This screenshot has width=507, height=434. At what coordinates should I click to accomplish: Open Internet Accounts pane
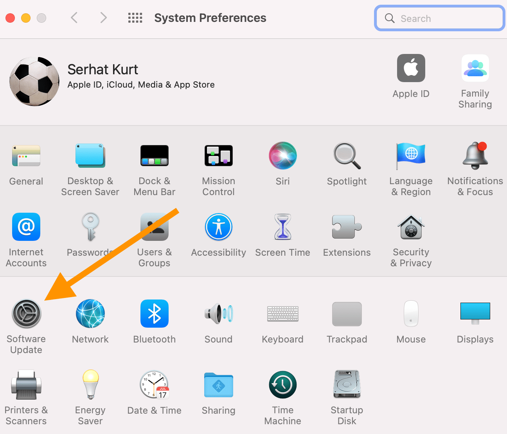pyautogui.click(x=26, y=227)
